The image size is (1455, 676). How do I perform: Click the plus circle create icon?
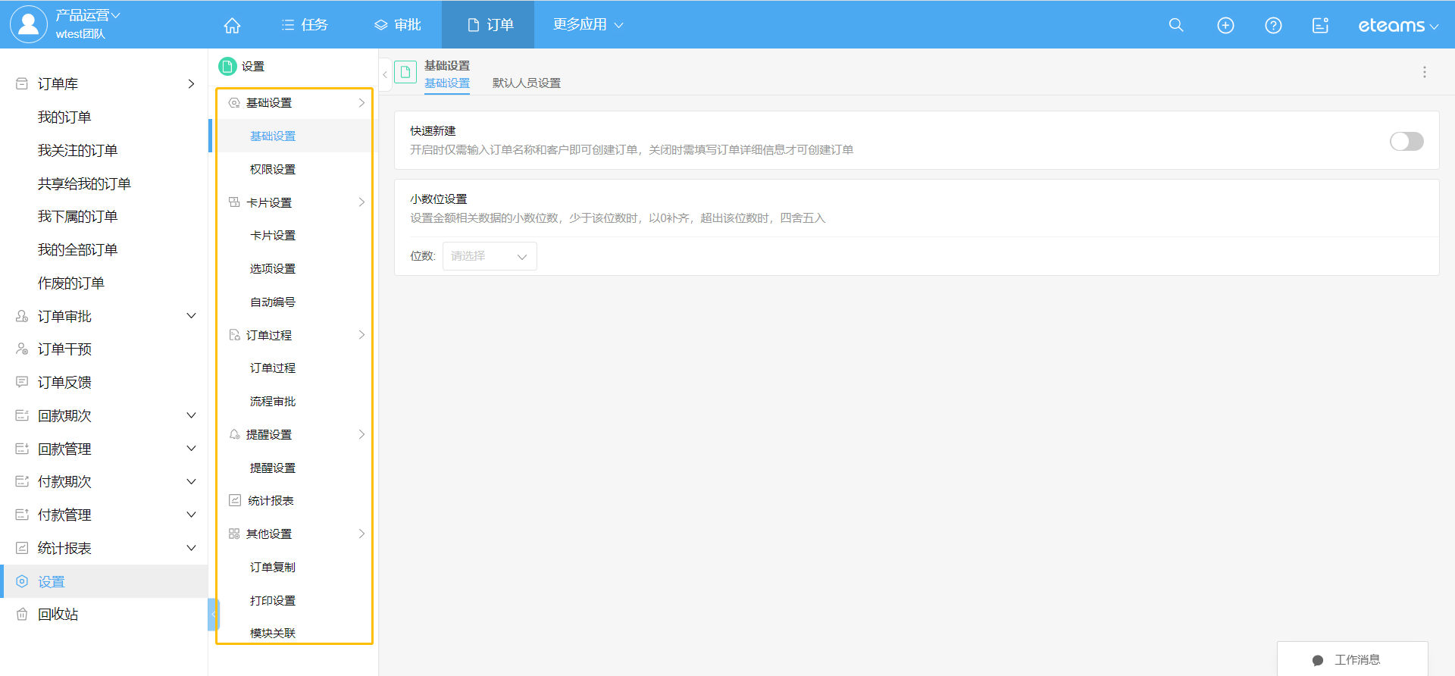pos(1225,25)
